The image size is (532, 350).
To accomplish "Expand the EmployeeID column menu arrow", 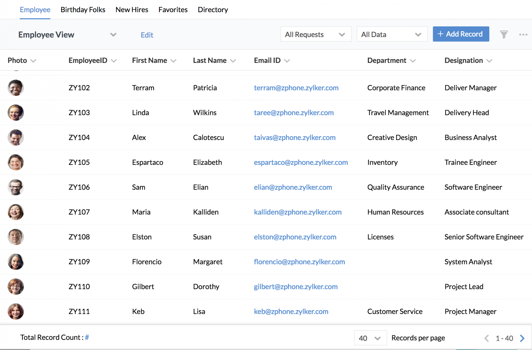I will coord(114,61).
